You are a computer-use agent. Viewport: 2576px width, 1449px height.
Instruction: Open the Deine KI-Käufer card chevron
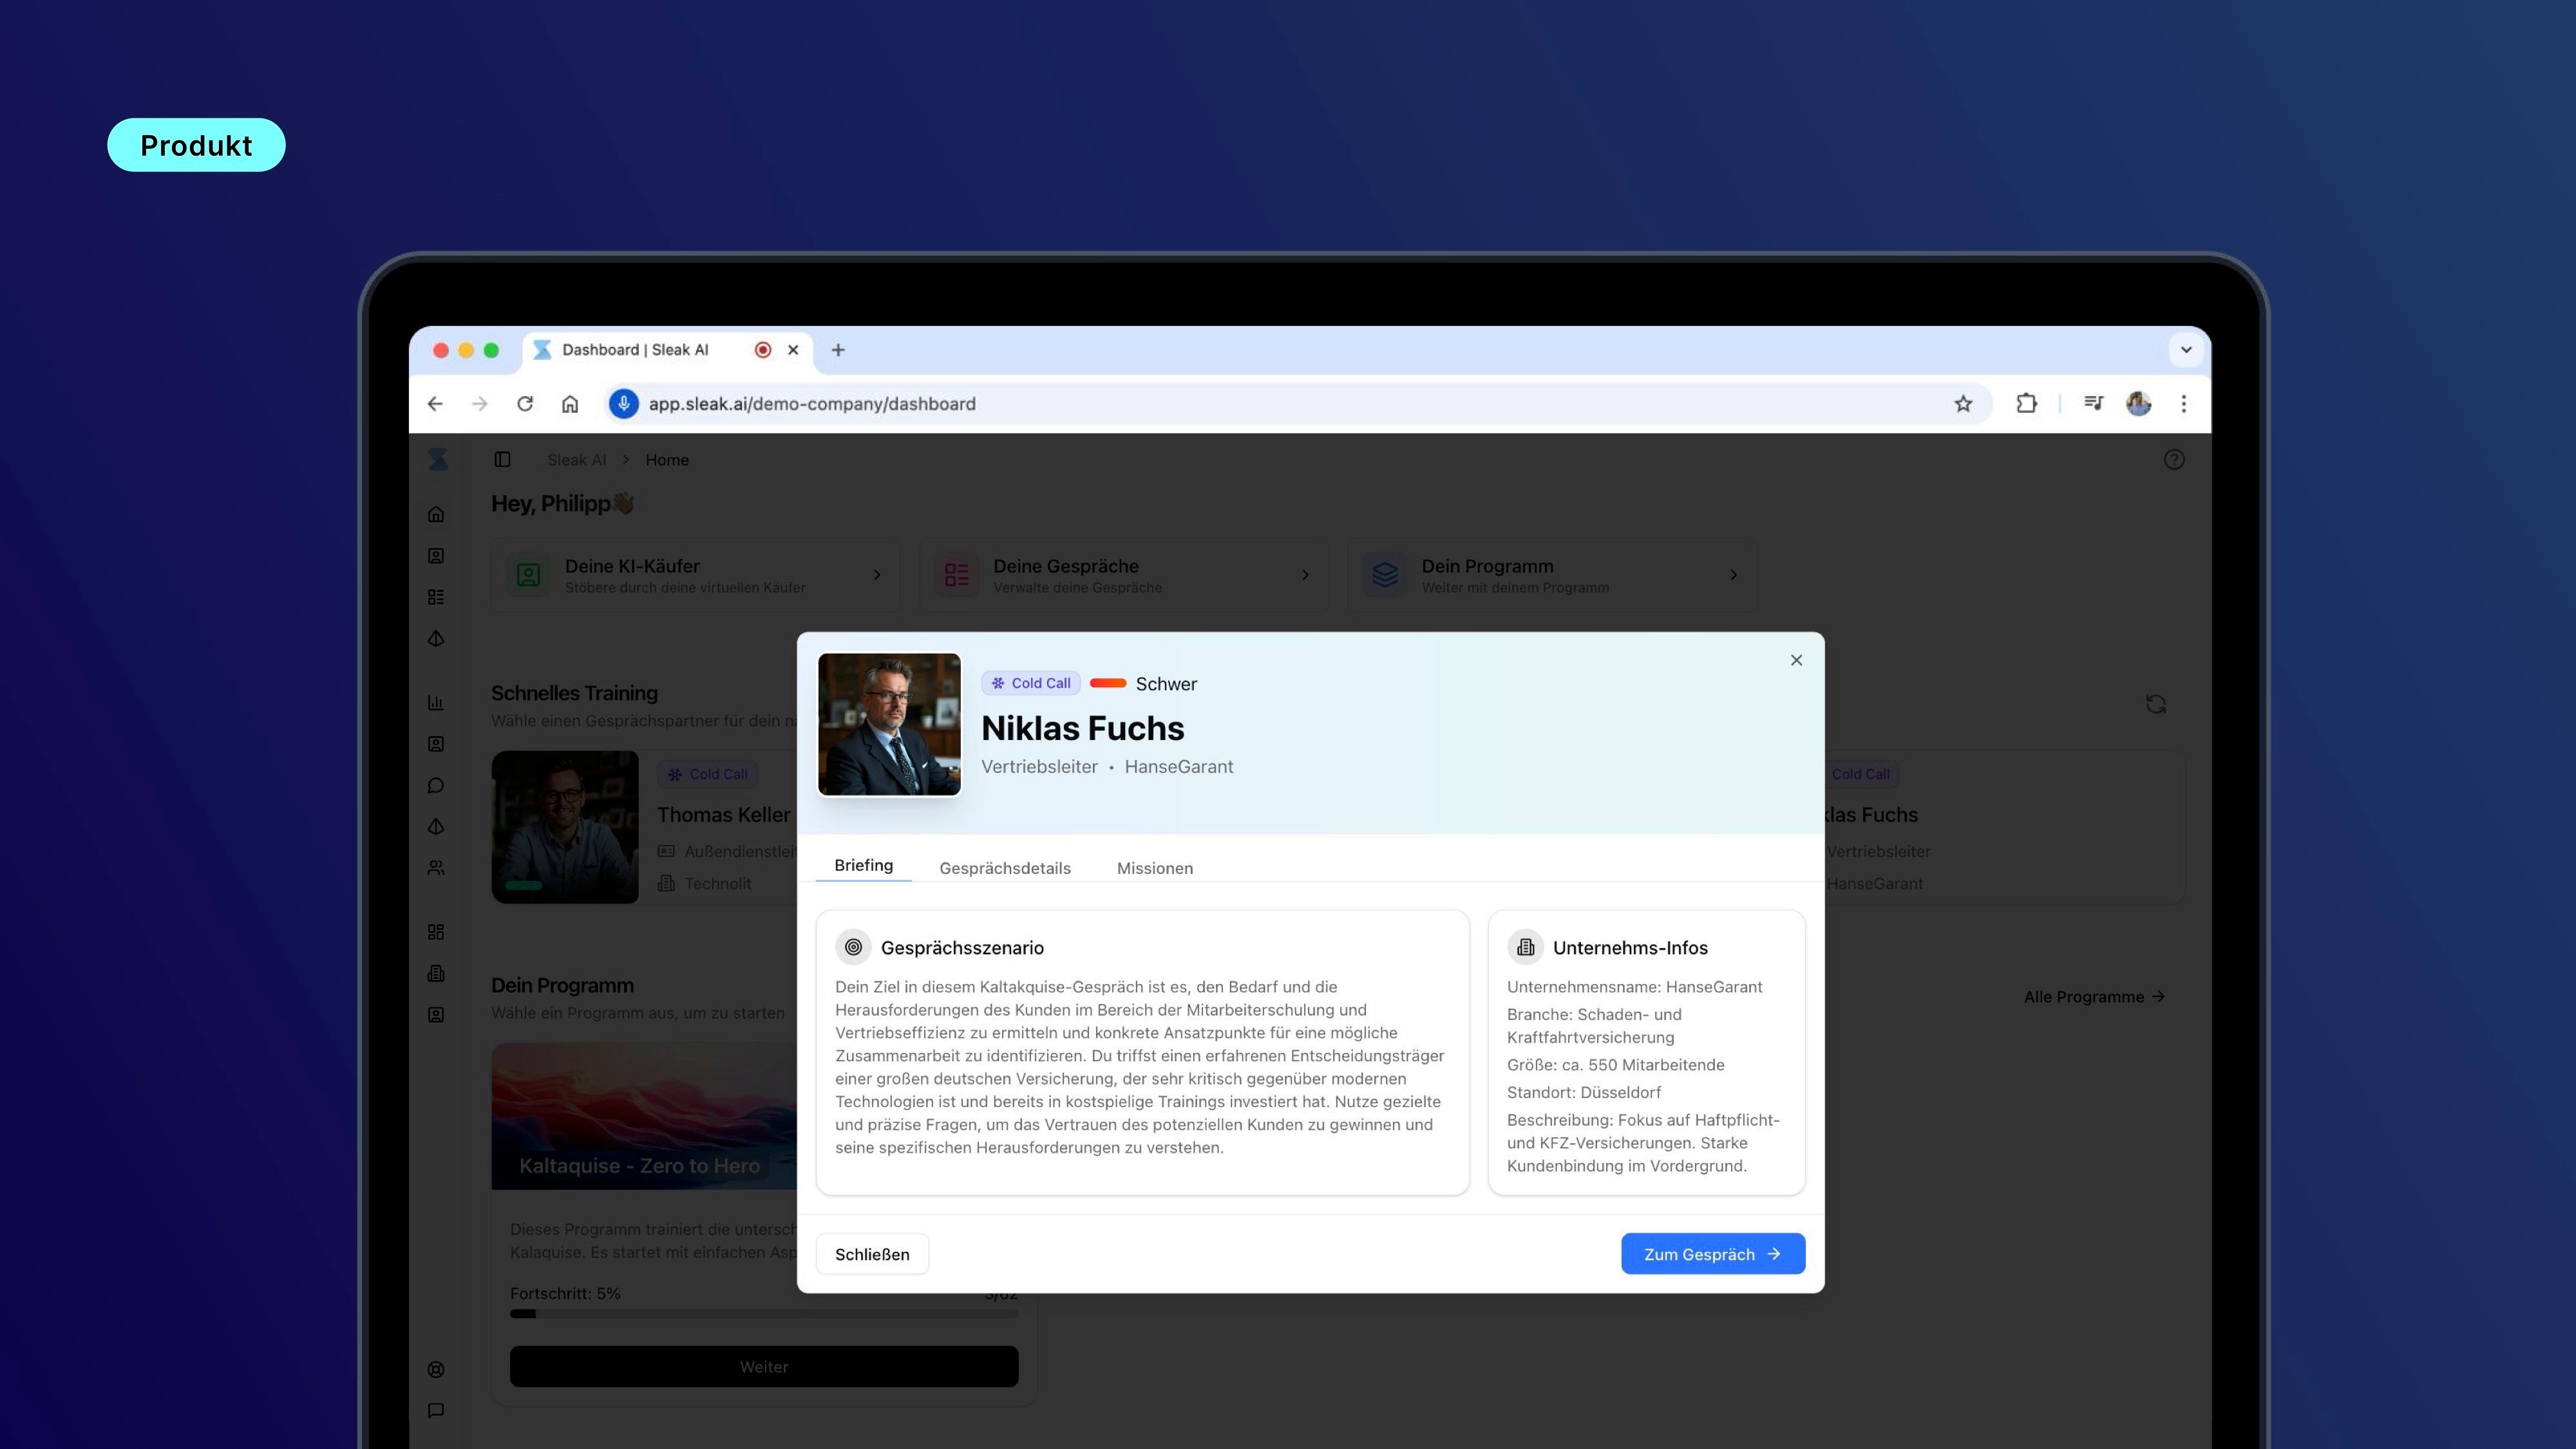pyautogui.click(x=877, y=575)
